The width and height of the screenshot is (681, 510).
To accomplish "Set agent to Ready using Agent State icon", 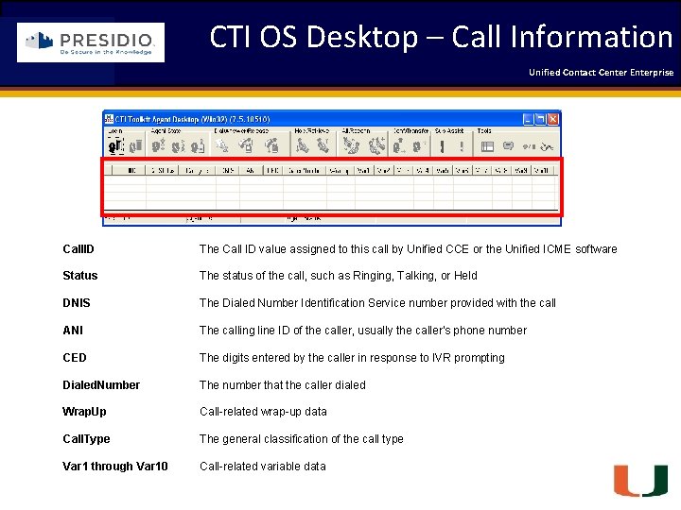I will click(158, 145).
